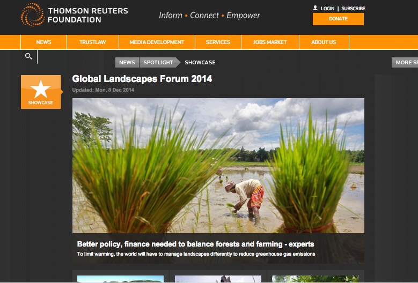Open the TRUSTLAW menu item
This screenshot has width=418, height=283.
(92, 42)
